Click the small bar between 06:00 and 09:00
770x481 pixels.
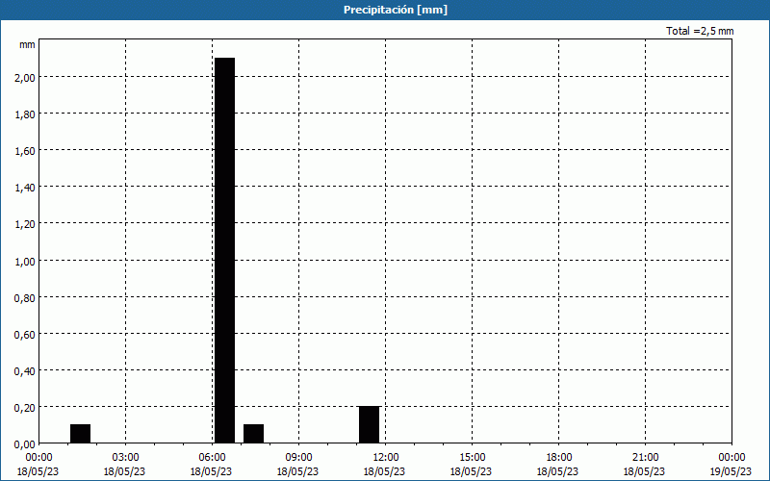(254, 434)
